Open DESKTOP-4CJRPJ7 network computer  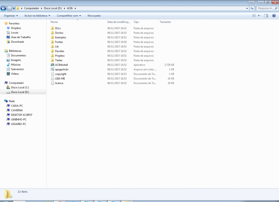pyautogui.click(x=22, y=115)
